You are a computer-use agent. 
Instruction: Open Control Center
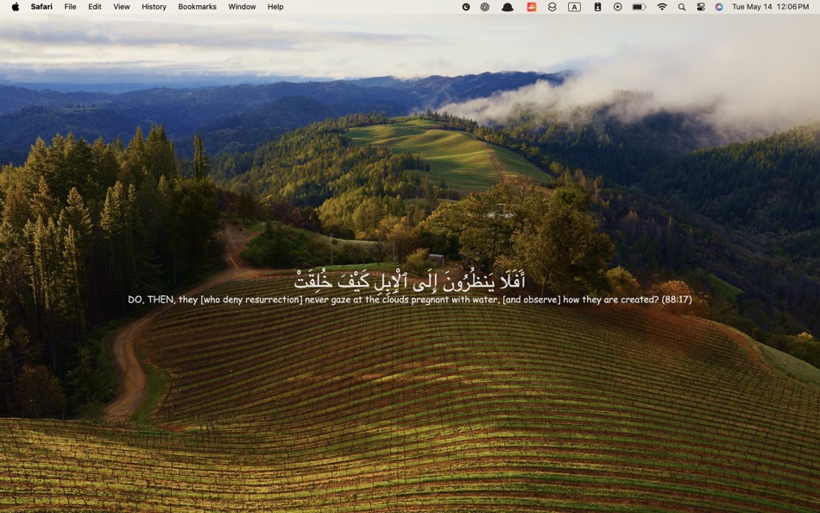(701, 7)
